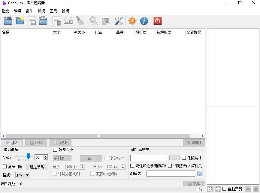Click the 品質 slider handle
The width and height of the screenshot is (260, 193).
pos(28,156)
